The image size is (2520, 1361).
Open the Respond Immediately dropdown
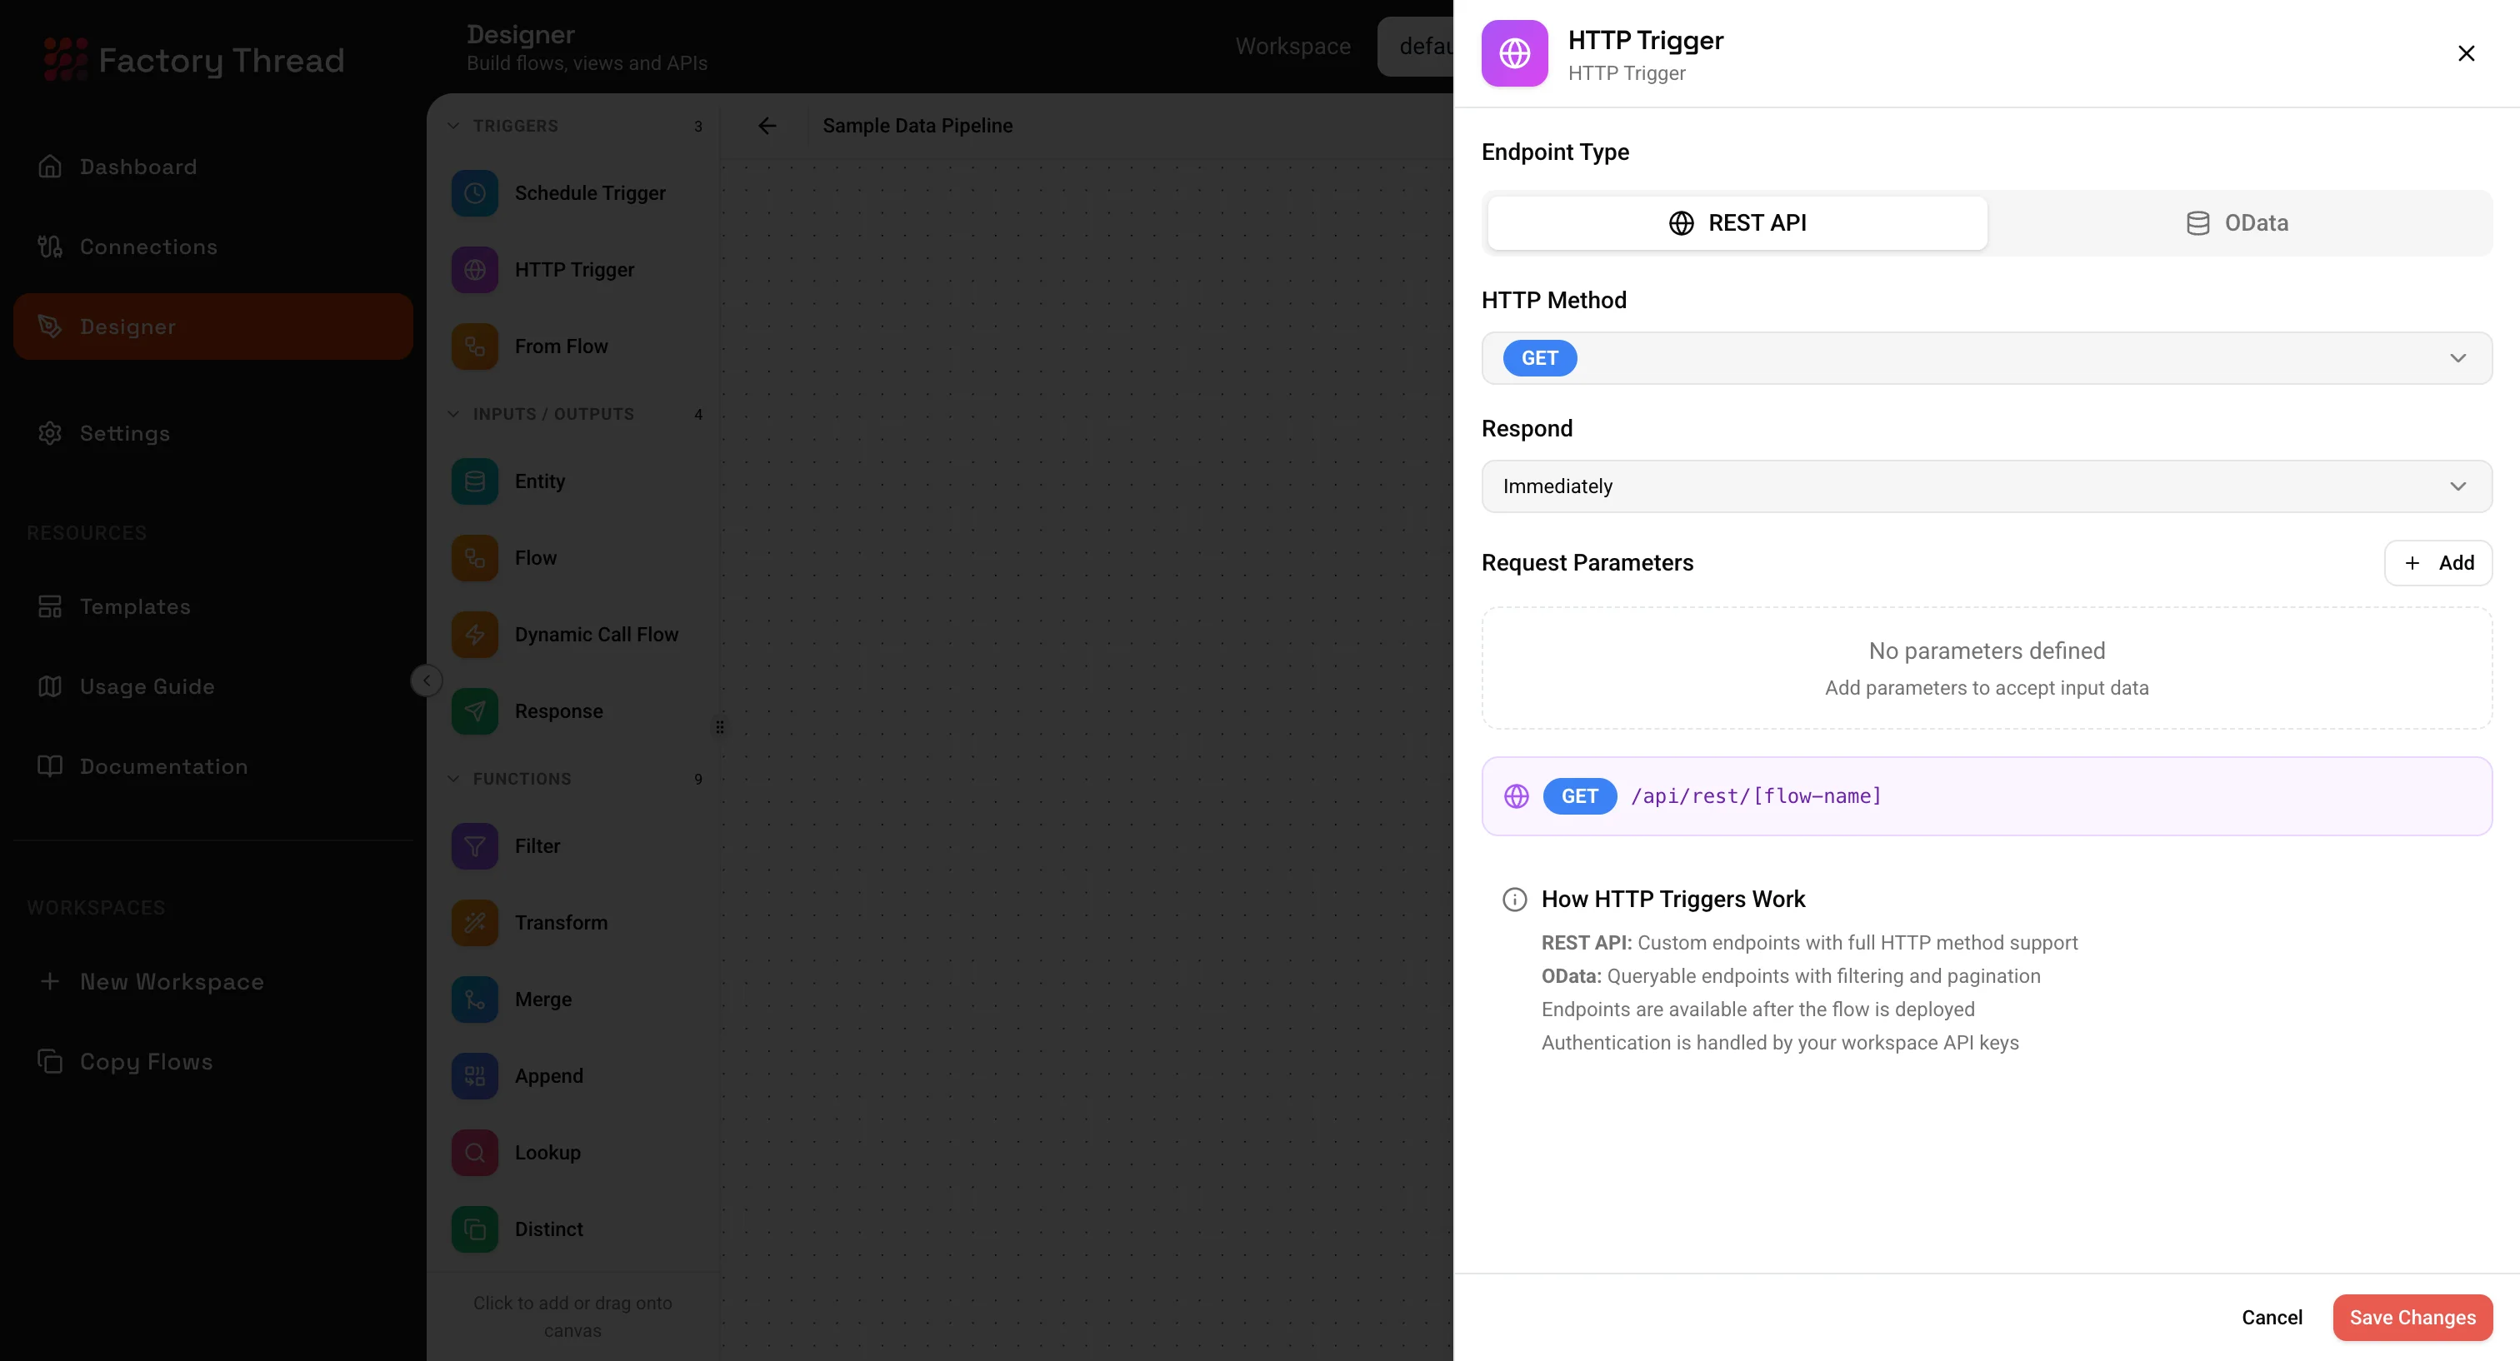point(1986,486)
